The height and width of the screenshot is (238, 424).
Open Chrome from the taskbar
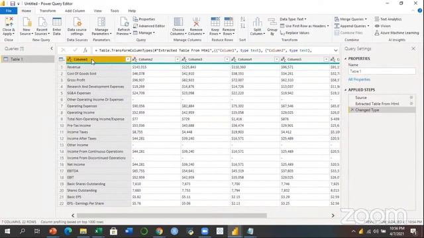pos(159,231)
